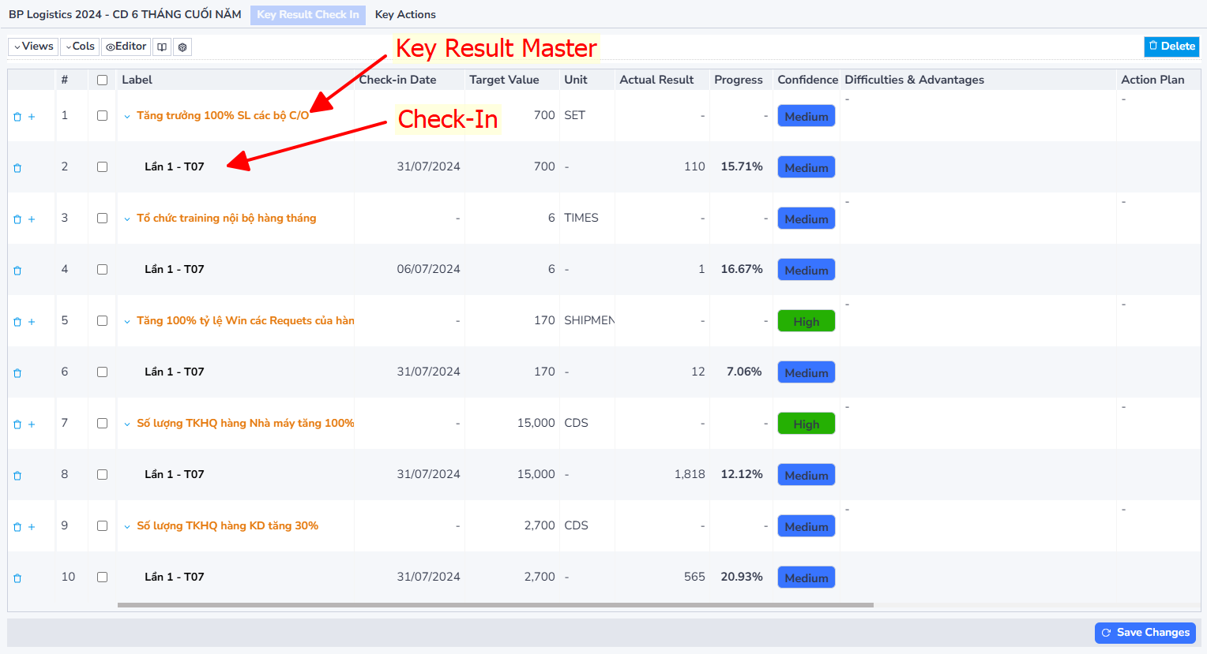Check the checkbox for row 2
Image resolution: width=1207 pixels, height=654 pixels.
pyautogui.click(x=102, y=166)
